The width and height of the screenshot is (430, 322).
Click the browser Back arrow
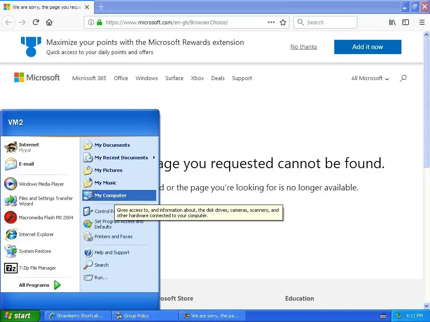(x=8, y=22)
